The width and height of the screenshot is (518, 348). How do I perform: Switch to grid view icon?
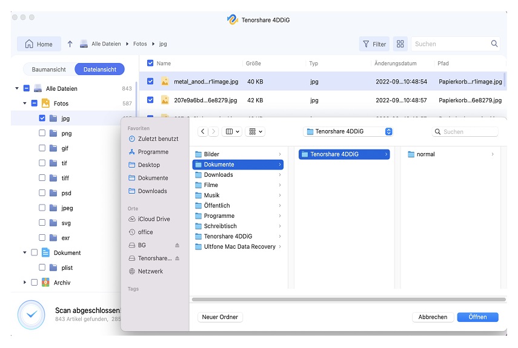click(400, 44)
